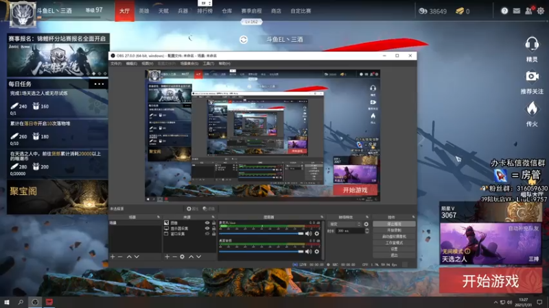Viewport: 549px width, 308px height.
Task: Open 推荐关注 camera icon
Action: pyautogui.click(x=532, y=76)
